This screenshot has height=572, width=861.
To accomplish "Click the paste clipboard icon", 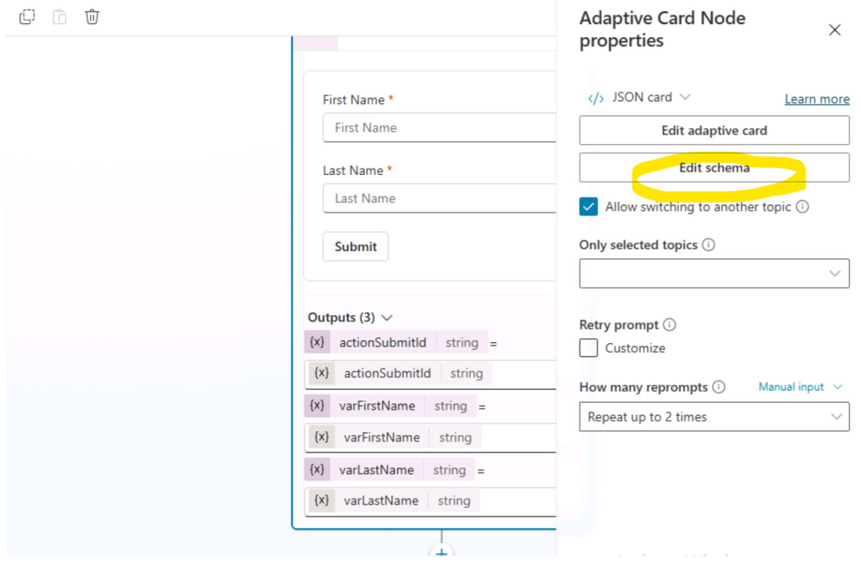I will pos(59,17).
